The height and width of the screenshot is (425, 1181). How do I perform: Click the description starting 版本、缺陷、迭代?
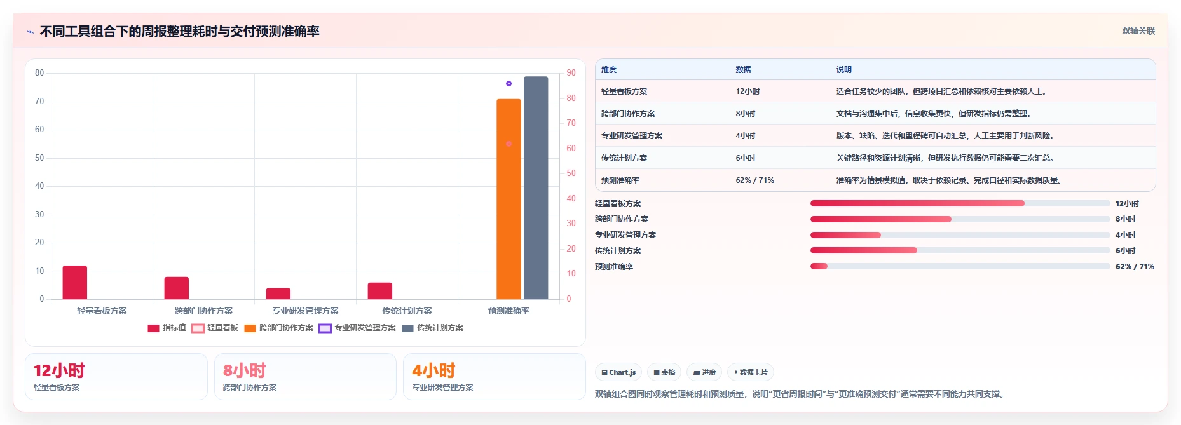pyautogui.click(x=945, y=136)
